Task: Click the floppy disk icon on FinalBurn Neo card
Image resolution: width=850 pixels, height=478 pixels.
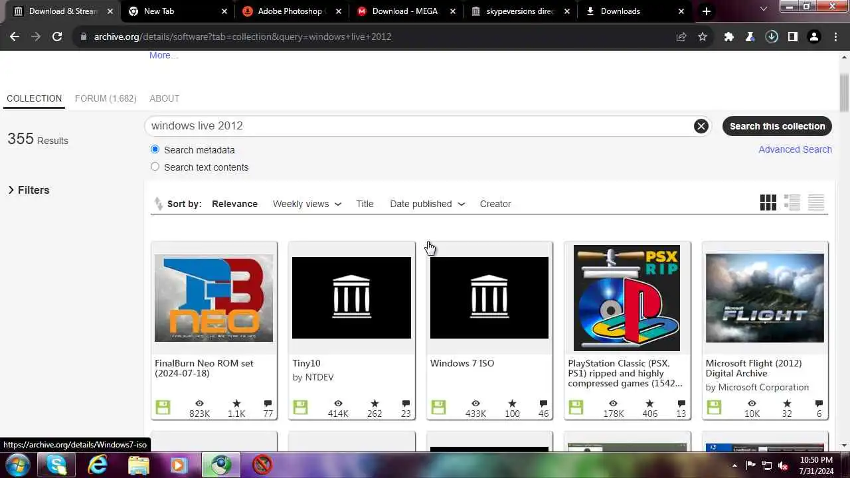Action: [163, 408]
